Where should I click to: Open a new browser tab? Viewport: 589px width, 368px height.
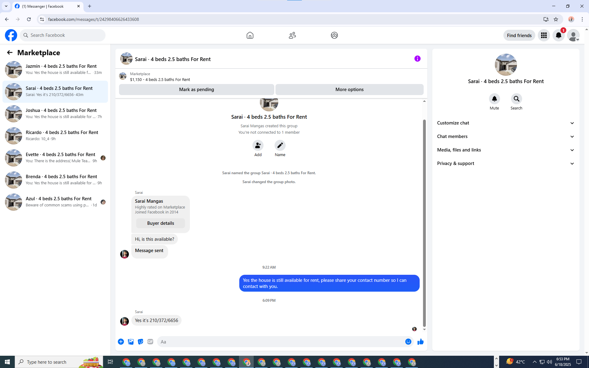90,6
